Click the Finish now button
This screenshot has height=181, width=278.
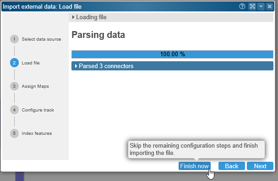[x=195, y=166]
